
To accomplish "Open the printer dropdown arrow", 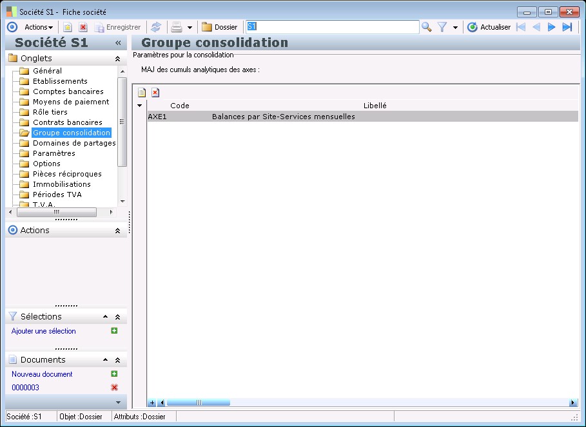I will point(190,27).
